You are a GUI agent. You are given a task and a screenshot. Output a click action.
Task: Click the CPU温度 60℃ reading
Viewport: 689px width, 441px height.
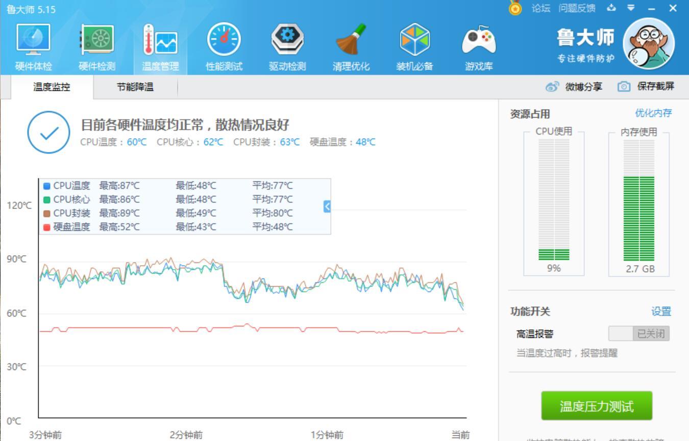click(x=113, y=142)
